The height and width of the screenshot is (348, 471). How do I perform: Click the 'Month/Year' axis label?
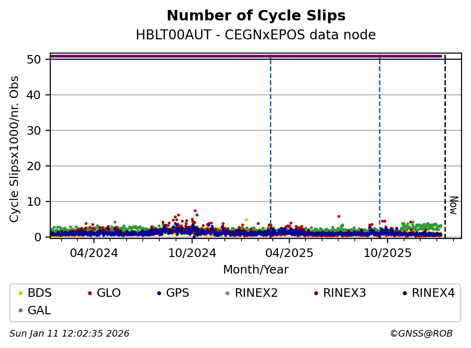click(x=256, y=270)
